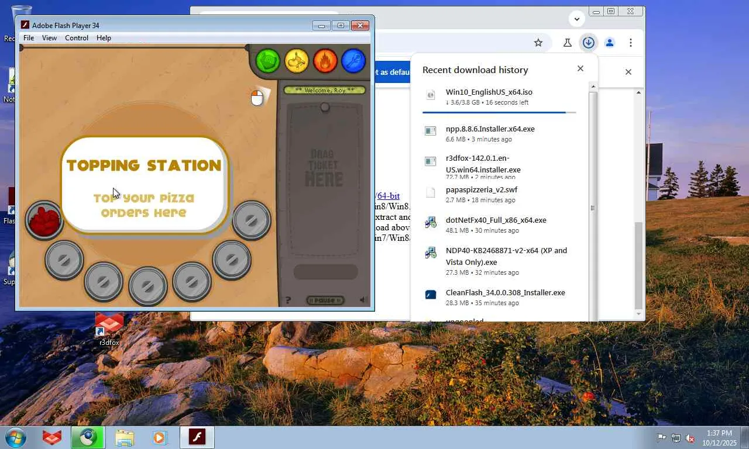Dismiss the Chrome default browser infobar
Image resolution: width=749 pixels, height=449 pixels.
(x=628, y=72)
